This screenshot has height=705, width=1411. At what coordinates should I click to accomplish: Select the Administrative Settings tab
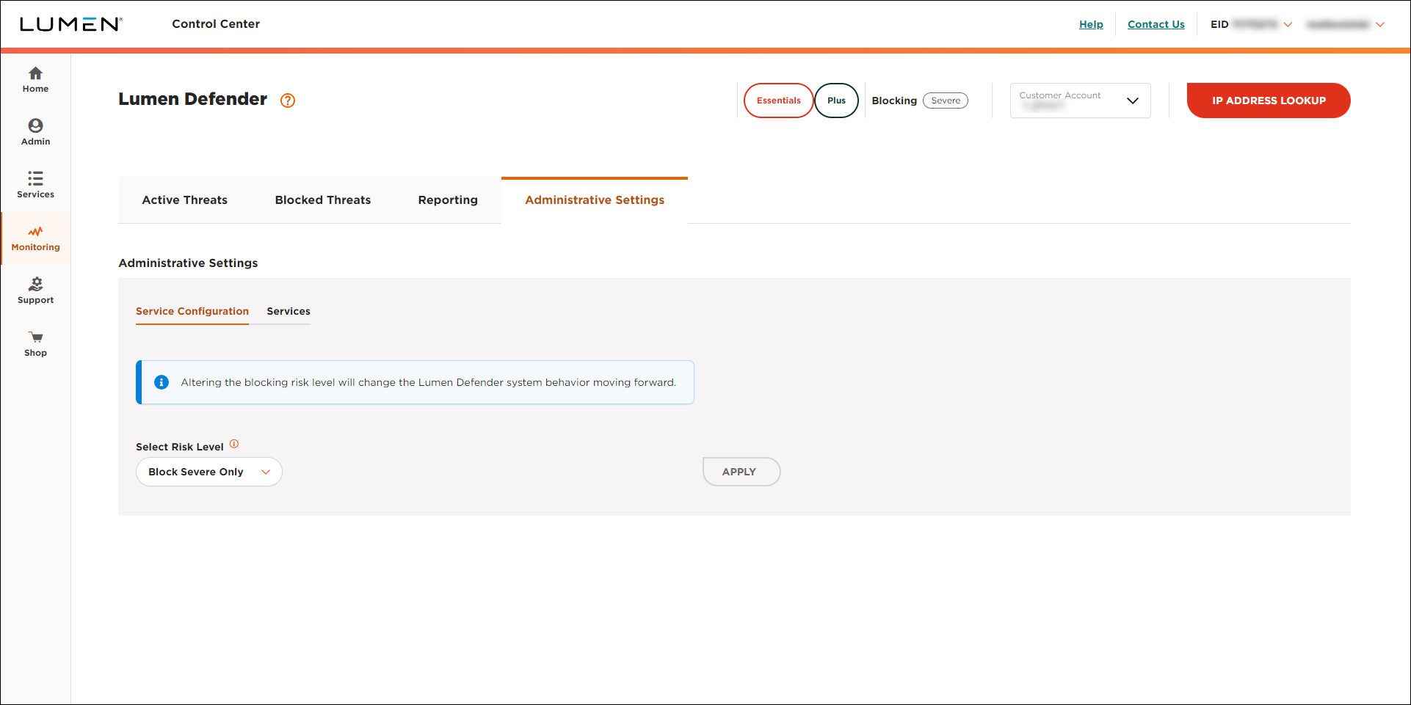[595, 200]
